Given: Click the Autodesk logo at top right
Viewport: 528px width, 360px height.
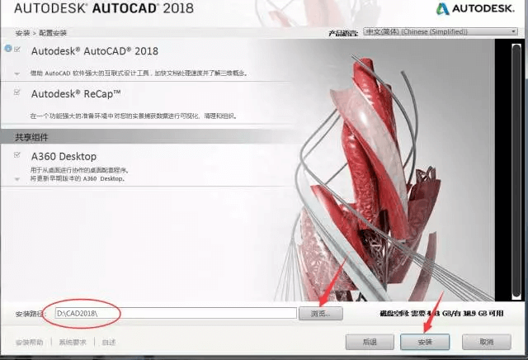Looking at the screenshot, I should coord(475,9).
